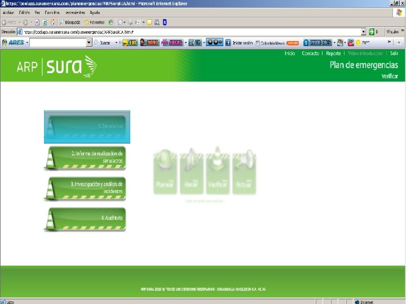
Task: Click the browser Home icon
Action: point(52,23)
